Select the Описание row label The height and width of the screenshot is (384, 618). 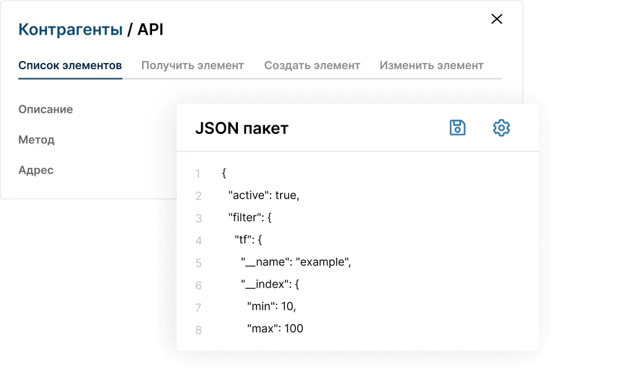(x=46, y=109)
